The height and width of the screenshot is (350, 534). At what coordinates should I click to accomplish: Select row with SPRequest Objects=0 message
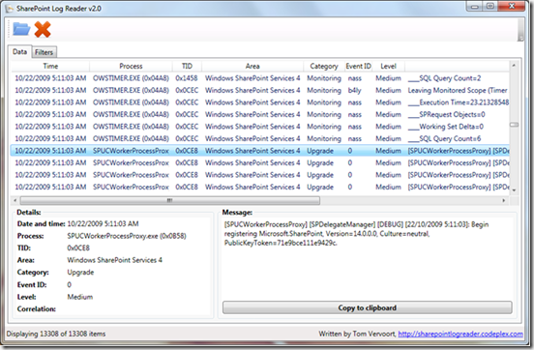pyautogui.click(x=260, y=114)
